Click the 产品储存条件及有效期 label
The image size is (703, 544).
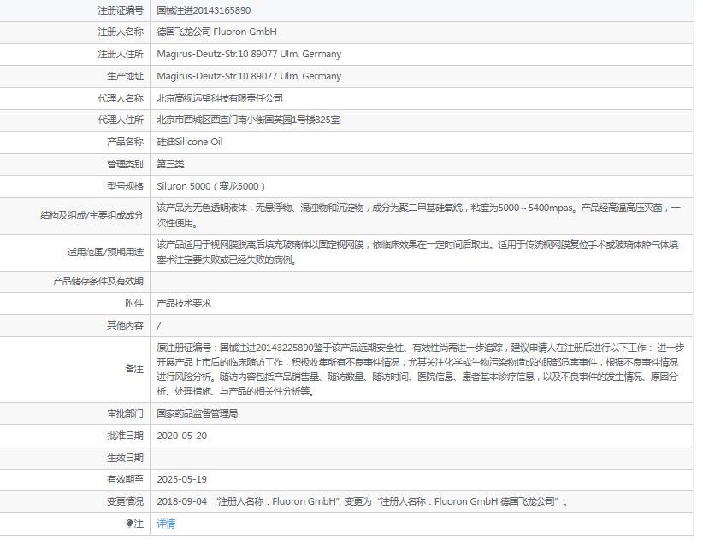[98, 281]
